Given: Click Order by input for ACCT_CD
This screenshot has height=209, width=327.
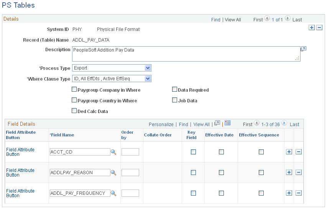Looking at the screenshot, I should (130, 152).
